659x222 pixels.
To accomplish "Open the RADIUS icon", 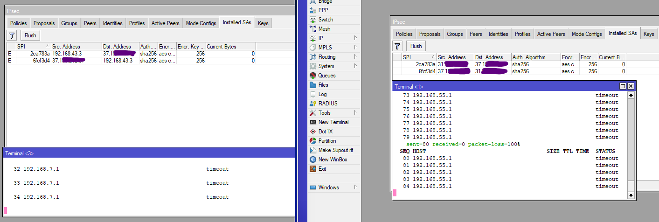I will (x=313, y=104).
